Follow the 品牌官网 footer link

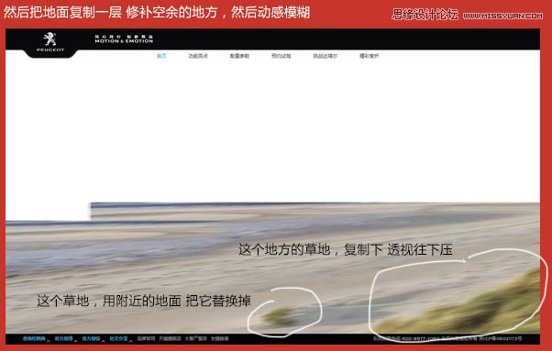[x=146, y=339]
